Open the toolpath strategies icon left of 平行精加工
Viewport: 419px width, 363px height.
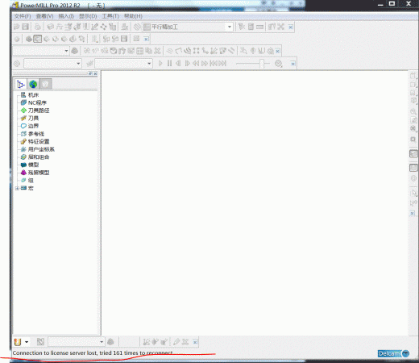tap(137, 27)
